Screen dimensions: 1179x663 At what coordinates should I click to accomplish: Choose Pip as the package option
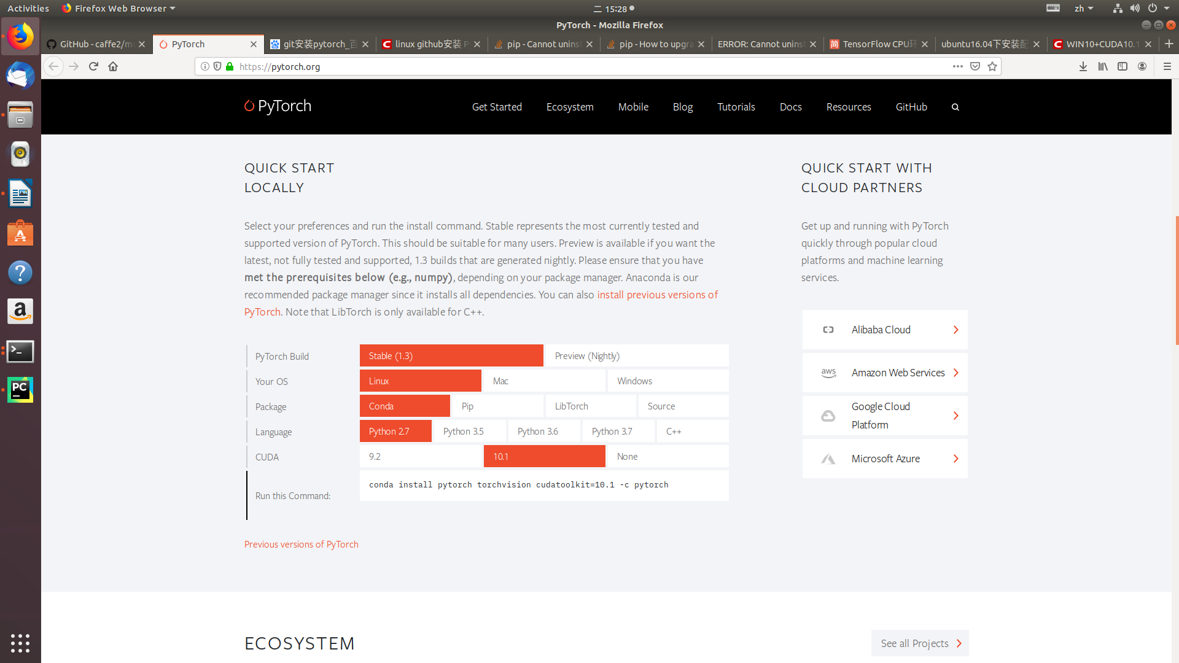(x=497, y=406)
